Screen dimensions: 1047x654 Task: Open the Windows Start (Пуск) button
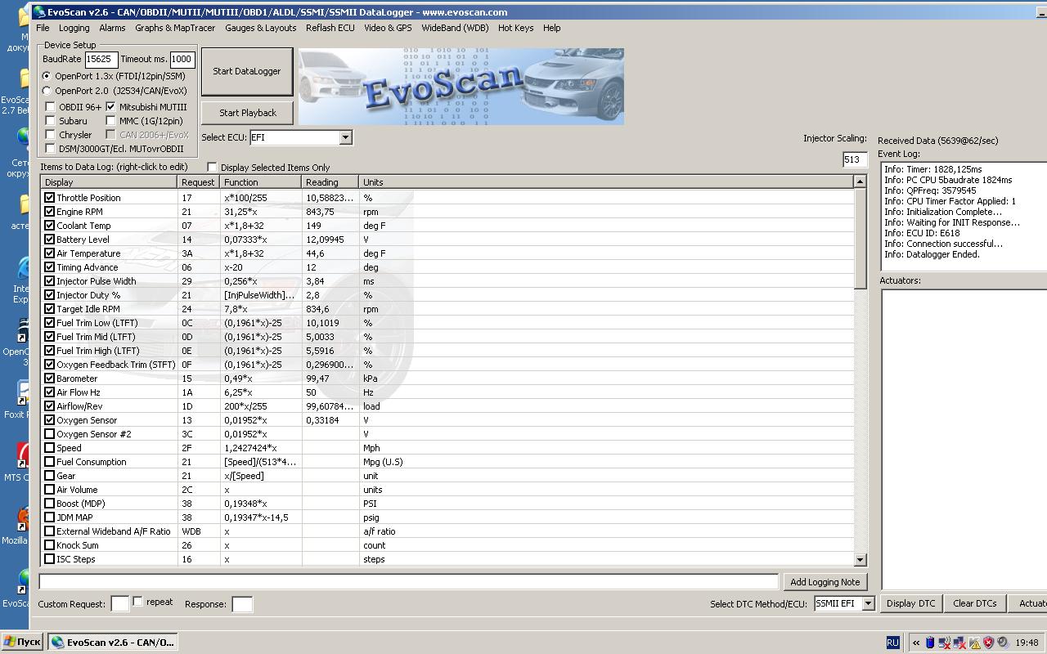click(x=22, y=642)
